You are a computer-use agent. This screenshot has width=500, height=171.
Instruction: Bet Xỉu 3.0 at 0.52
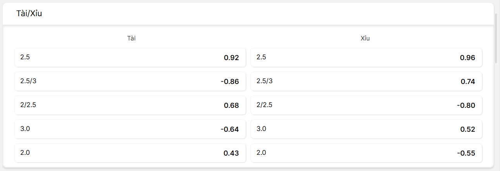point(366,129)
